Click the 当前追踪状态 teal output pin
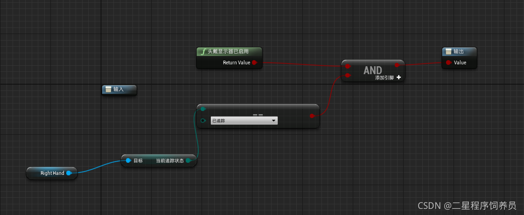The width and height of the screenshot is (524, 215). [188, 160]
